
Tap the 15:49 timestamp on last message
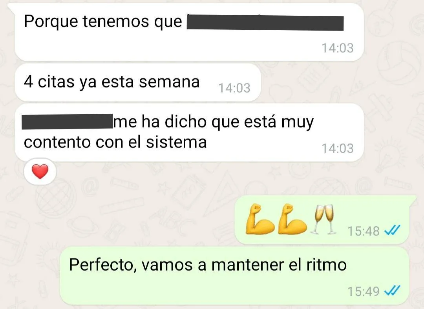click(364, 291)
